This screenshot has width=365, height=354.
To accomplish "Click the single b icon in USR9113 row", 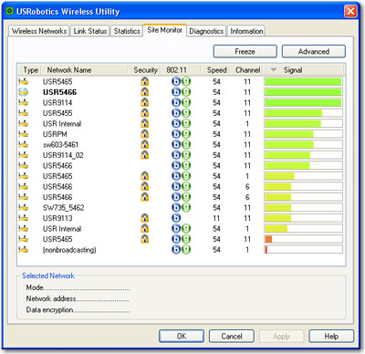I will [x=176, y=218].
